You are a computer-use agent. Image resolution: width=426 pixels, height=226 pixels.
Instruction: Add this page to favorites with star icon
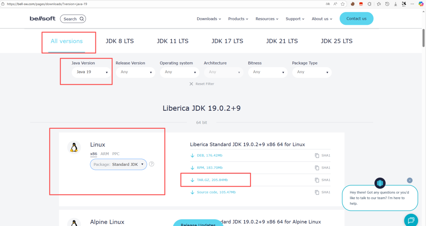[343, 4]
